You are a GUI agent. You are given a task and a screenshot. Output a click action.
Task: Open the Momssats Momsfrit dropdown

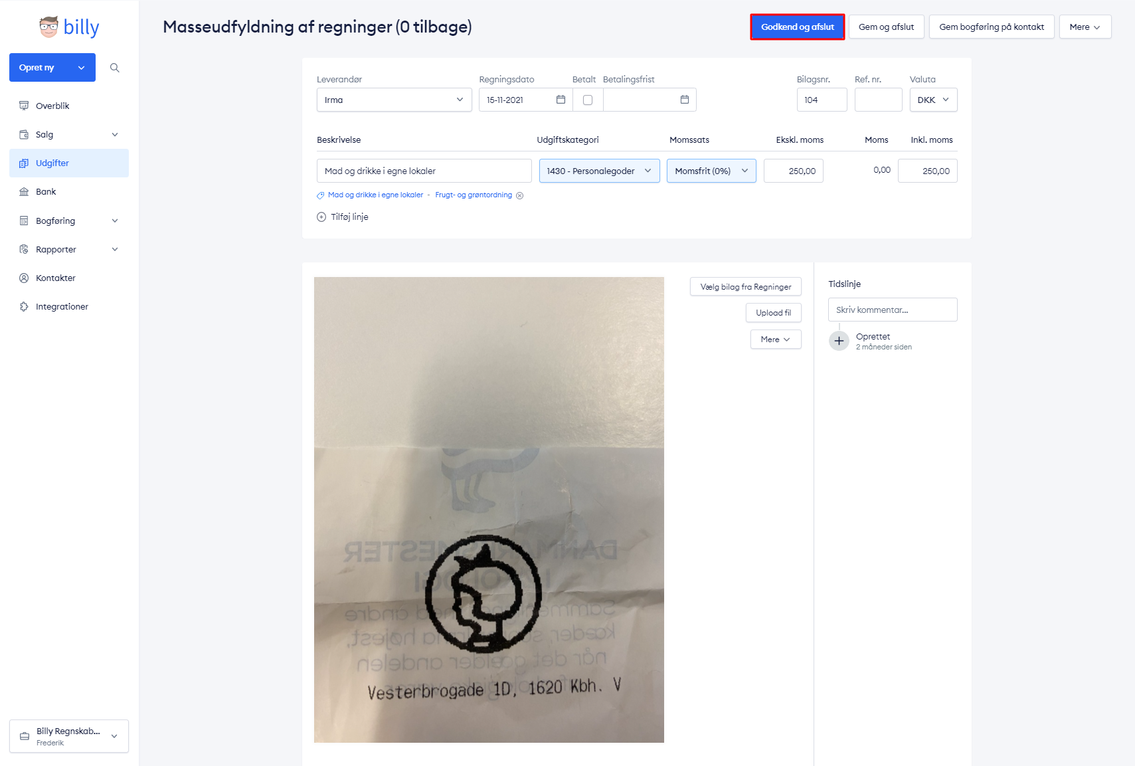[711, 171]
